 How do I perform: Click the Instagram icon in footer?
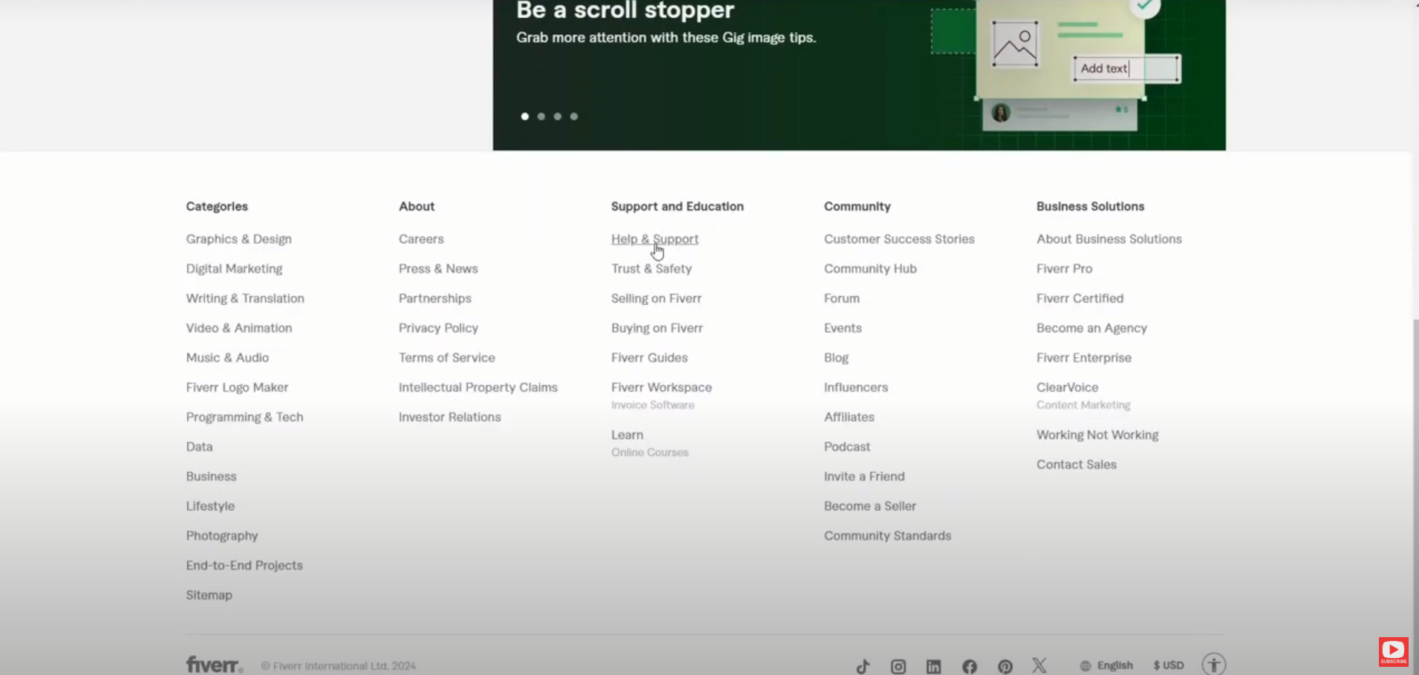click(898, 666)
